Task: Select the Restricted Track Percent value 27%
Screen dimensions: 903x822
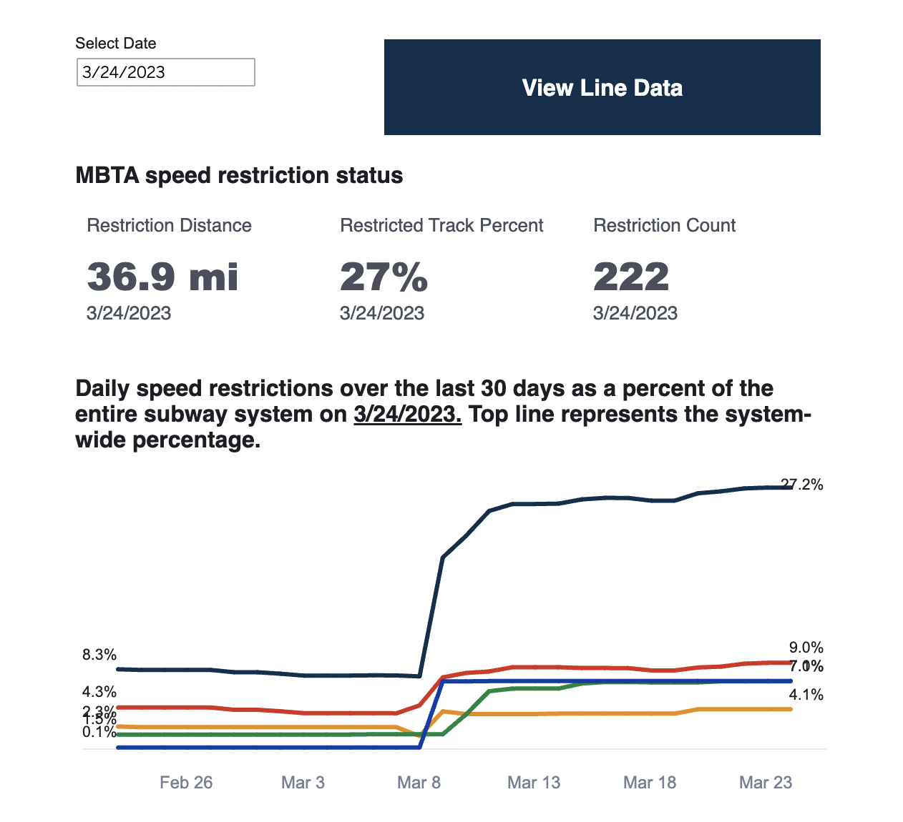Action: pos(384,278)
